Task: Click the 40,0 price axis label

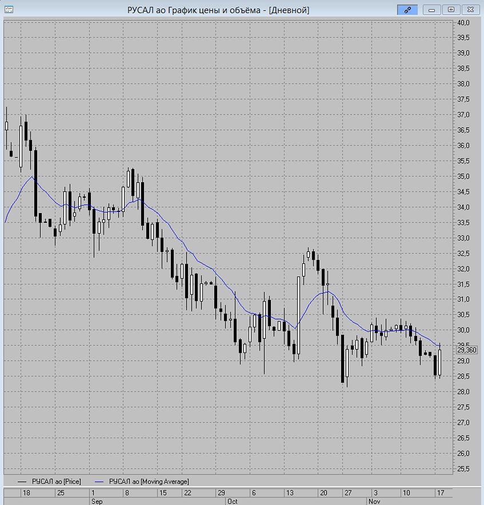Action: tap(463, 22)
